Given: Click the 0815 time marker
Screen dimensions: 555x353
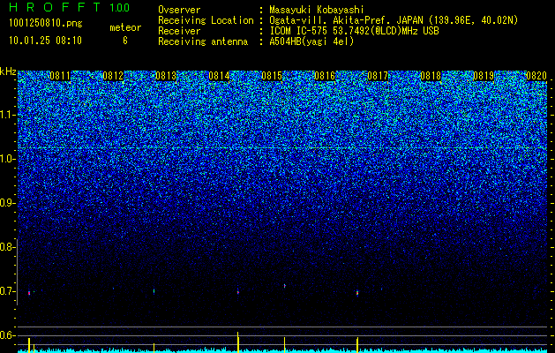Looking at the screenshot, I should 272,76.
